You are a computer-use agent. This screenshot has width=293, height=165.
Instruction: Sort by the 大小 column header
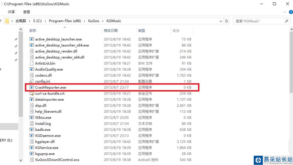click(176, 31)
